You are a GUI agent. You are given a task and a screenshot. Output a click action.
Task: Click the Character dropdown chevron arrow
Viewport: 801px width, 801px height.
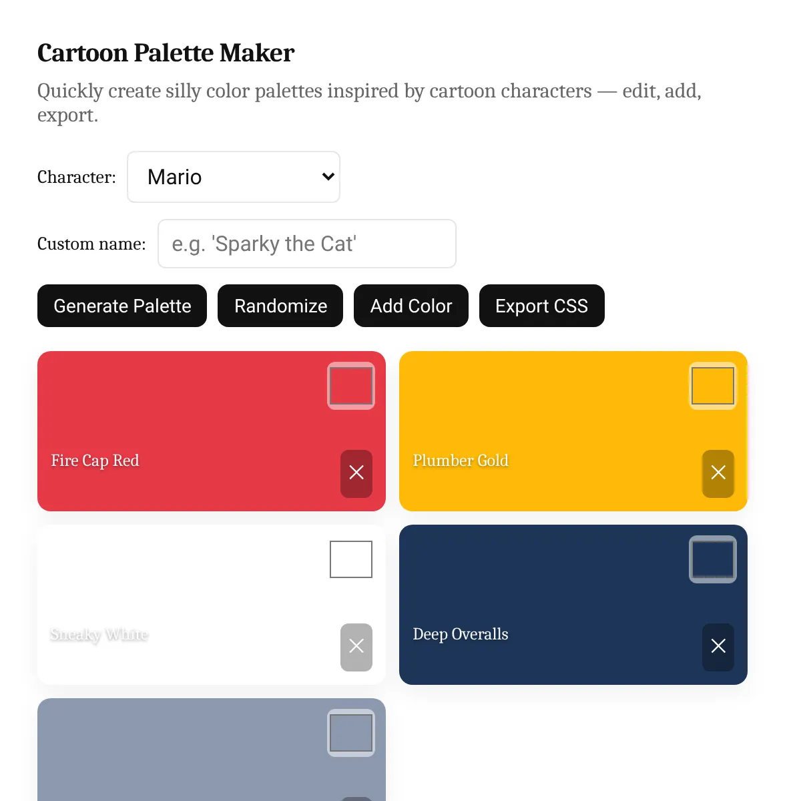[328, 177]
